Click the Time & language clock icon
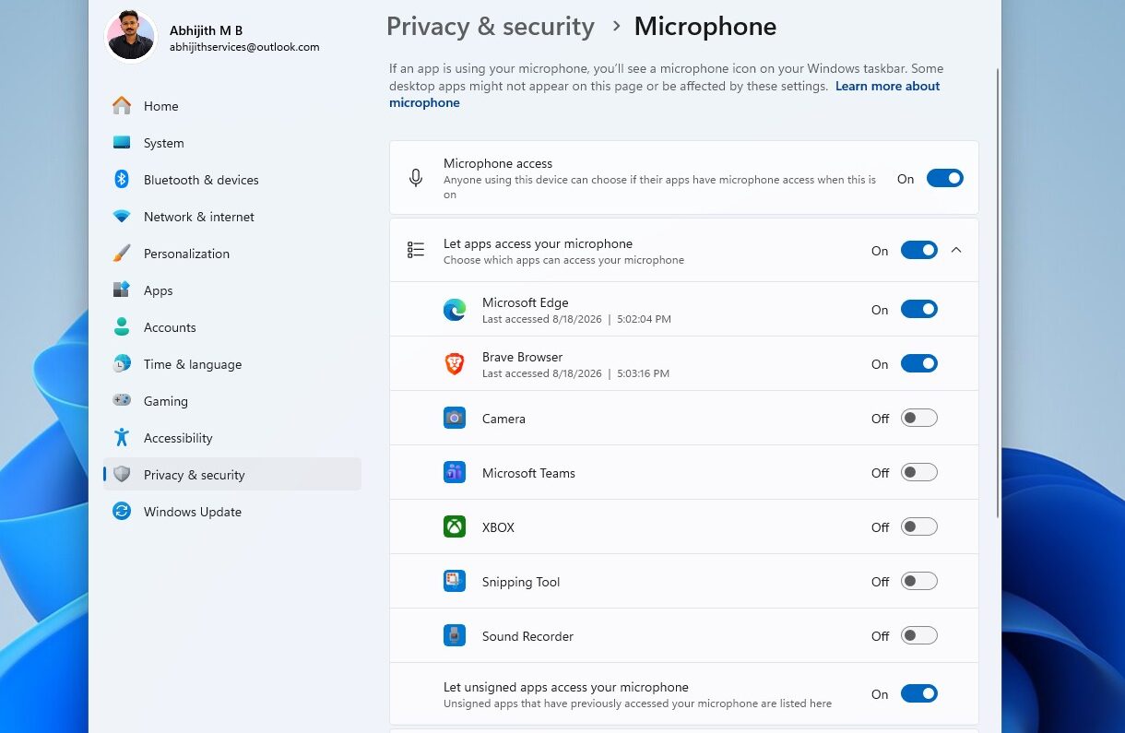 pyautogui.click(x=122, y=364)
